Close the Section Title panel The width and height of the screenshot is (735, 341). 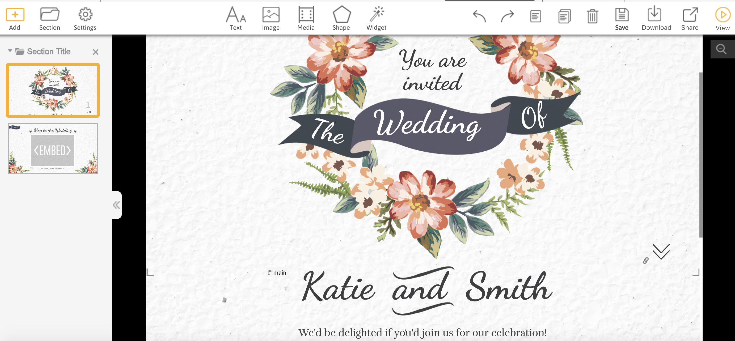95,52
